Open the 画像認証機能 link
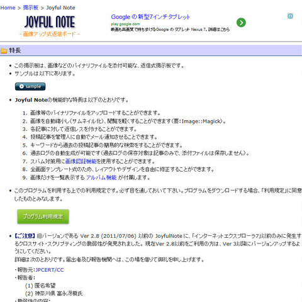Image resolution: width=302 pixels, height=302 pixels. pyautogui.click(x=81, y=161)
